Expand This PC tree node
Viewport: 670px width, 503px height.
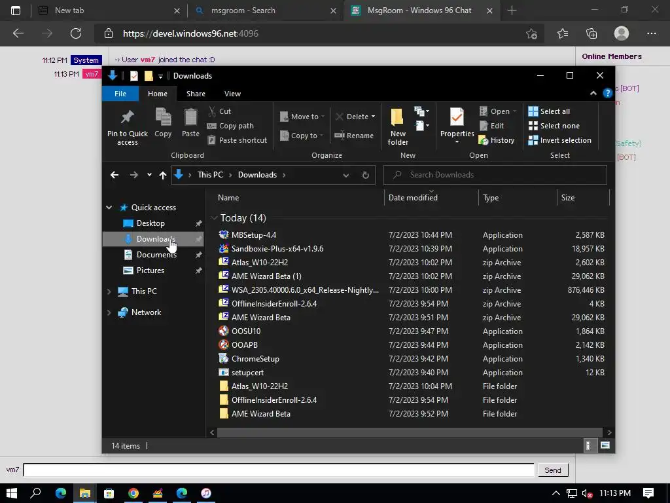click(x=109, y=291)
